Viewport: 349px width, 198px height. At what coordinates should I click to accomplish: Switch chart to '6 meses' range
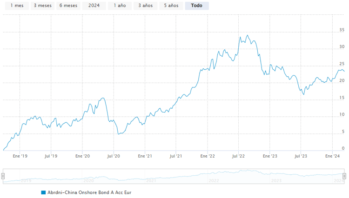point(68,6)
